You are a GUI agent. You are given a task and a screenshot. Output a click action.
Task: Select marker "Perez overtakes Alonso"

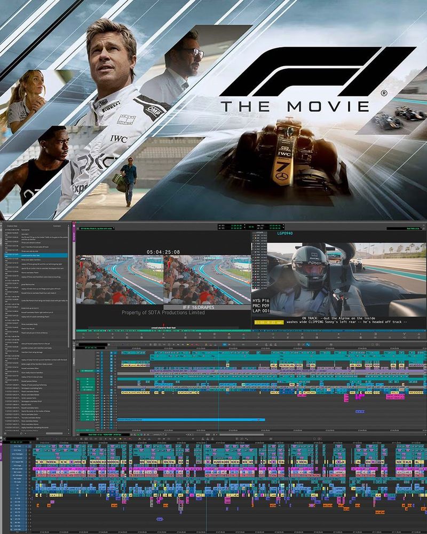click(x=36, y=425)
